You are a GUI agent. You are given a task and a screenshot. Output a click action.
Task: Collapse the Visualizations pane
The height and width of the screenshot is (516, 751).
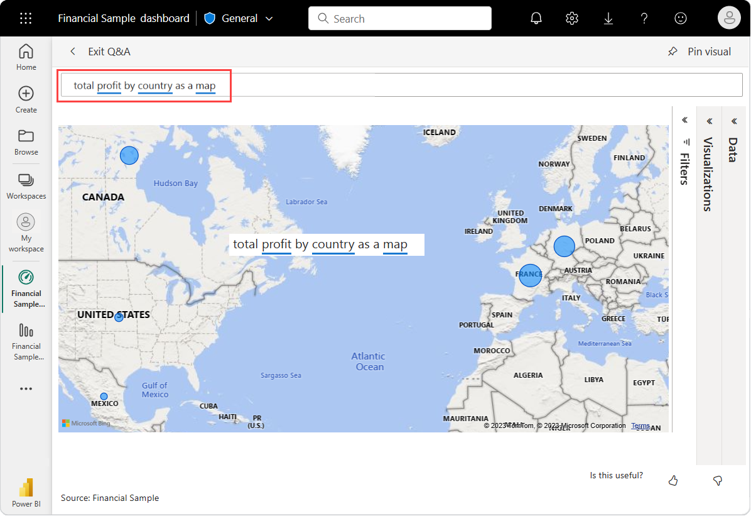(x=709, y=121)
